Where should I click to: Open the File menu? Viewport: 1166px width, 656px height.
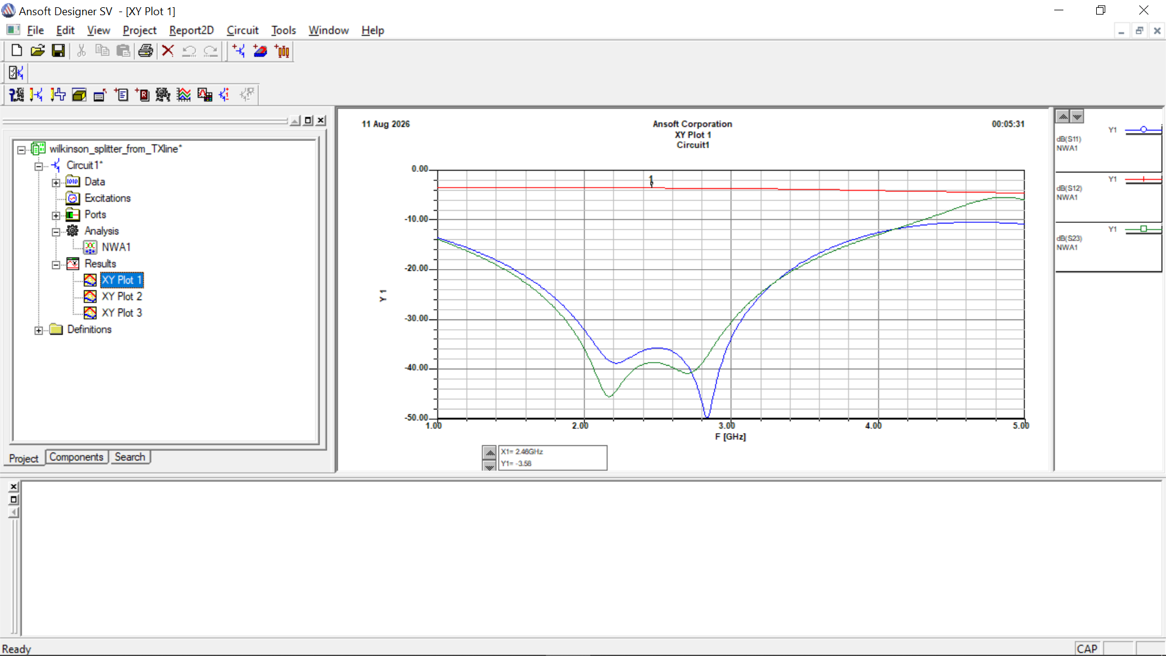point(35,30)
